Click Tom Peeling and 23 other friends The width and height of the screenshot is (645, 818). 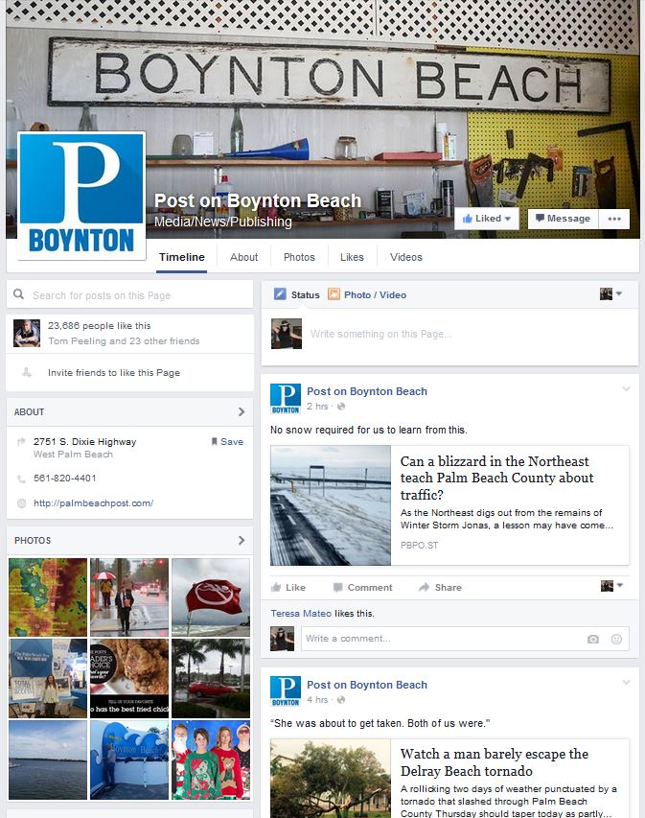(124, 340)
